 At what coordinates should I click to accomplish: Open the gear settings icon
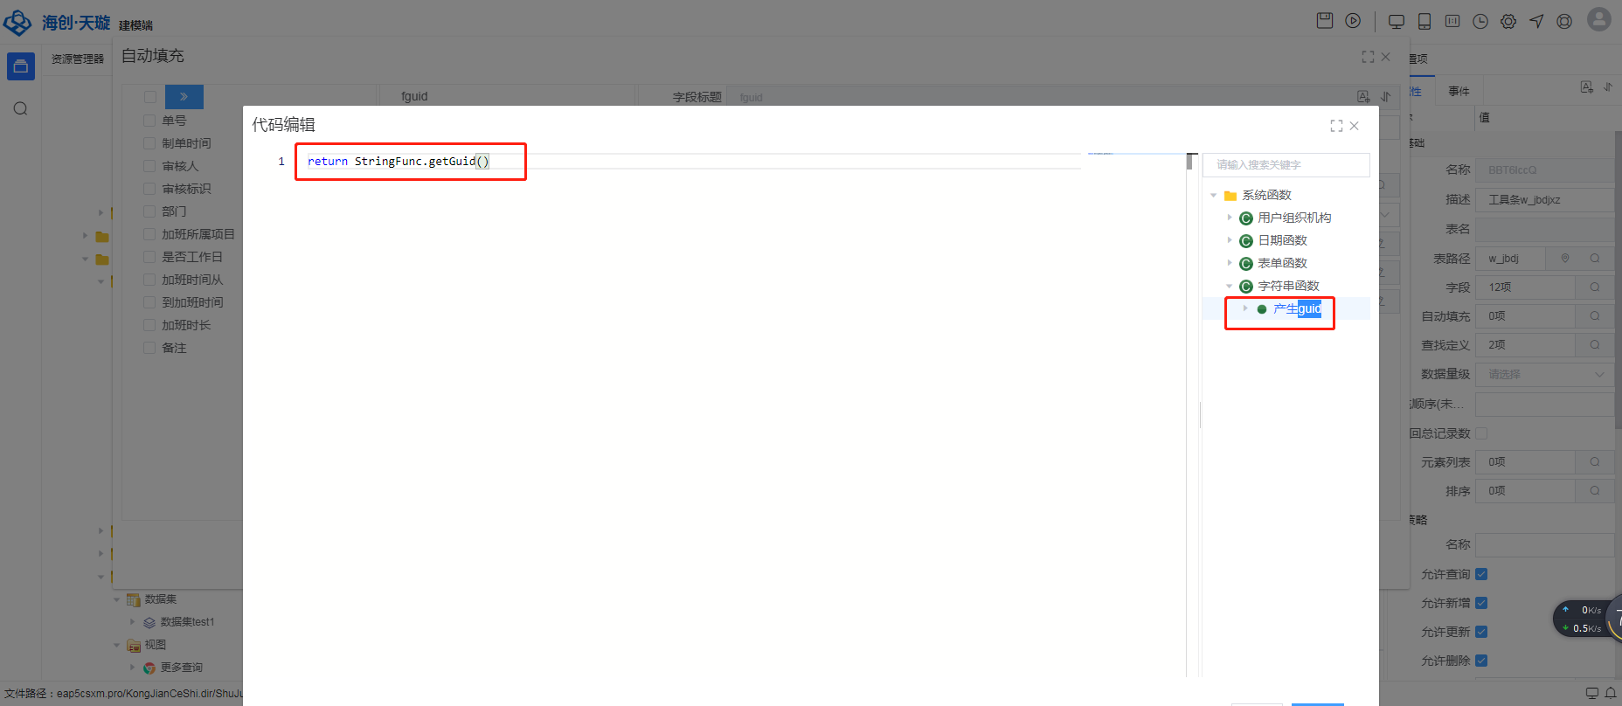(x=1508, y=22)
